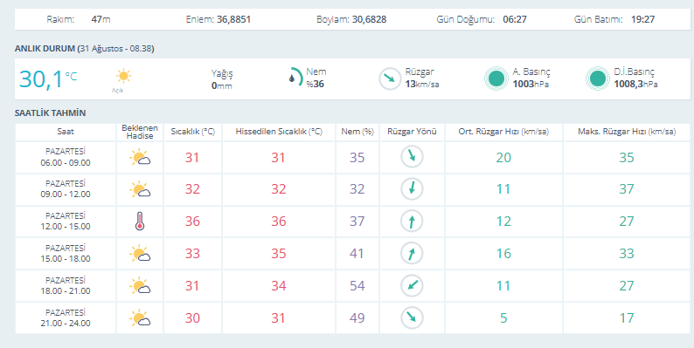Click wind direction icon in 21.00 - 24.00 row
Screen dimensions: 694x348
412,318
